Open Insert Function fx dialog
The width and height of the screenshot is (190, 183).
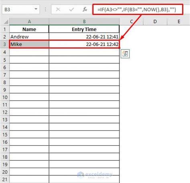point(85,9)
